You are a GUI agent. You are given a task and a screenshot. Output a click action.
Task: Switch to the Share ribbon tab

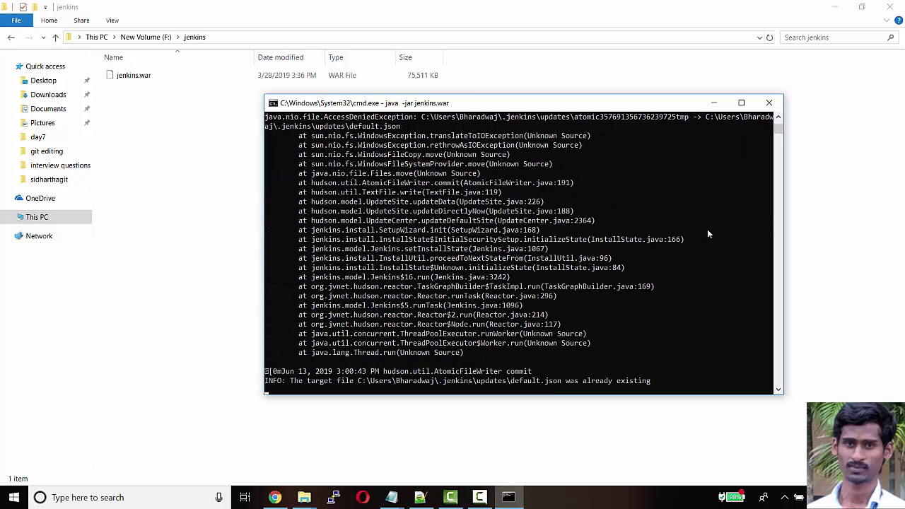(81, 21)
